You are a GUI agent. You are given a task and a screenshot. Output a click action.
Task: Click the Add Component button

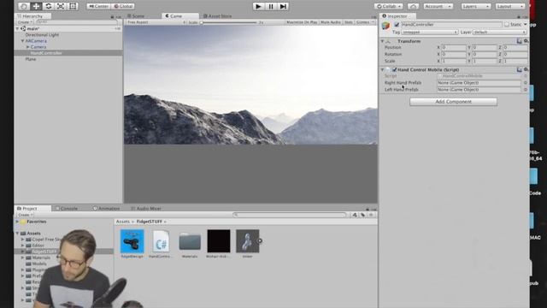tap(453, 102)
